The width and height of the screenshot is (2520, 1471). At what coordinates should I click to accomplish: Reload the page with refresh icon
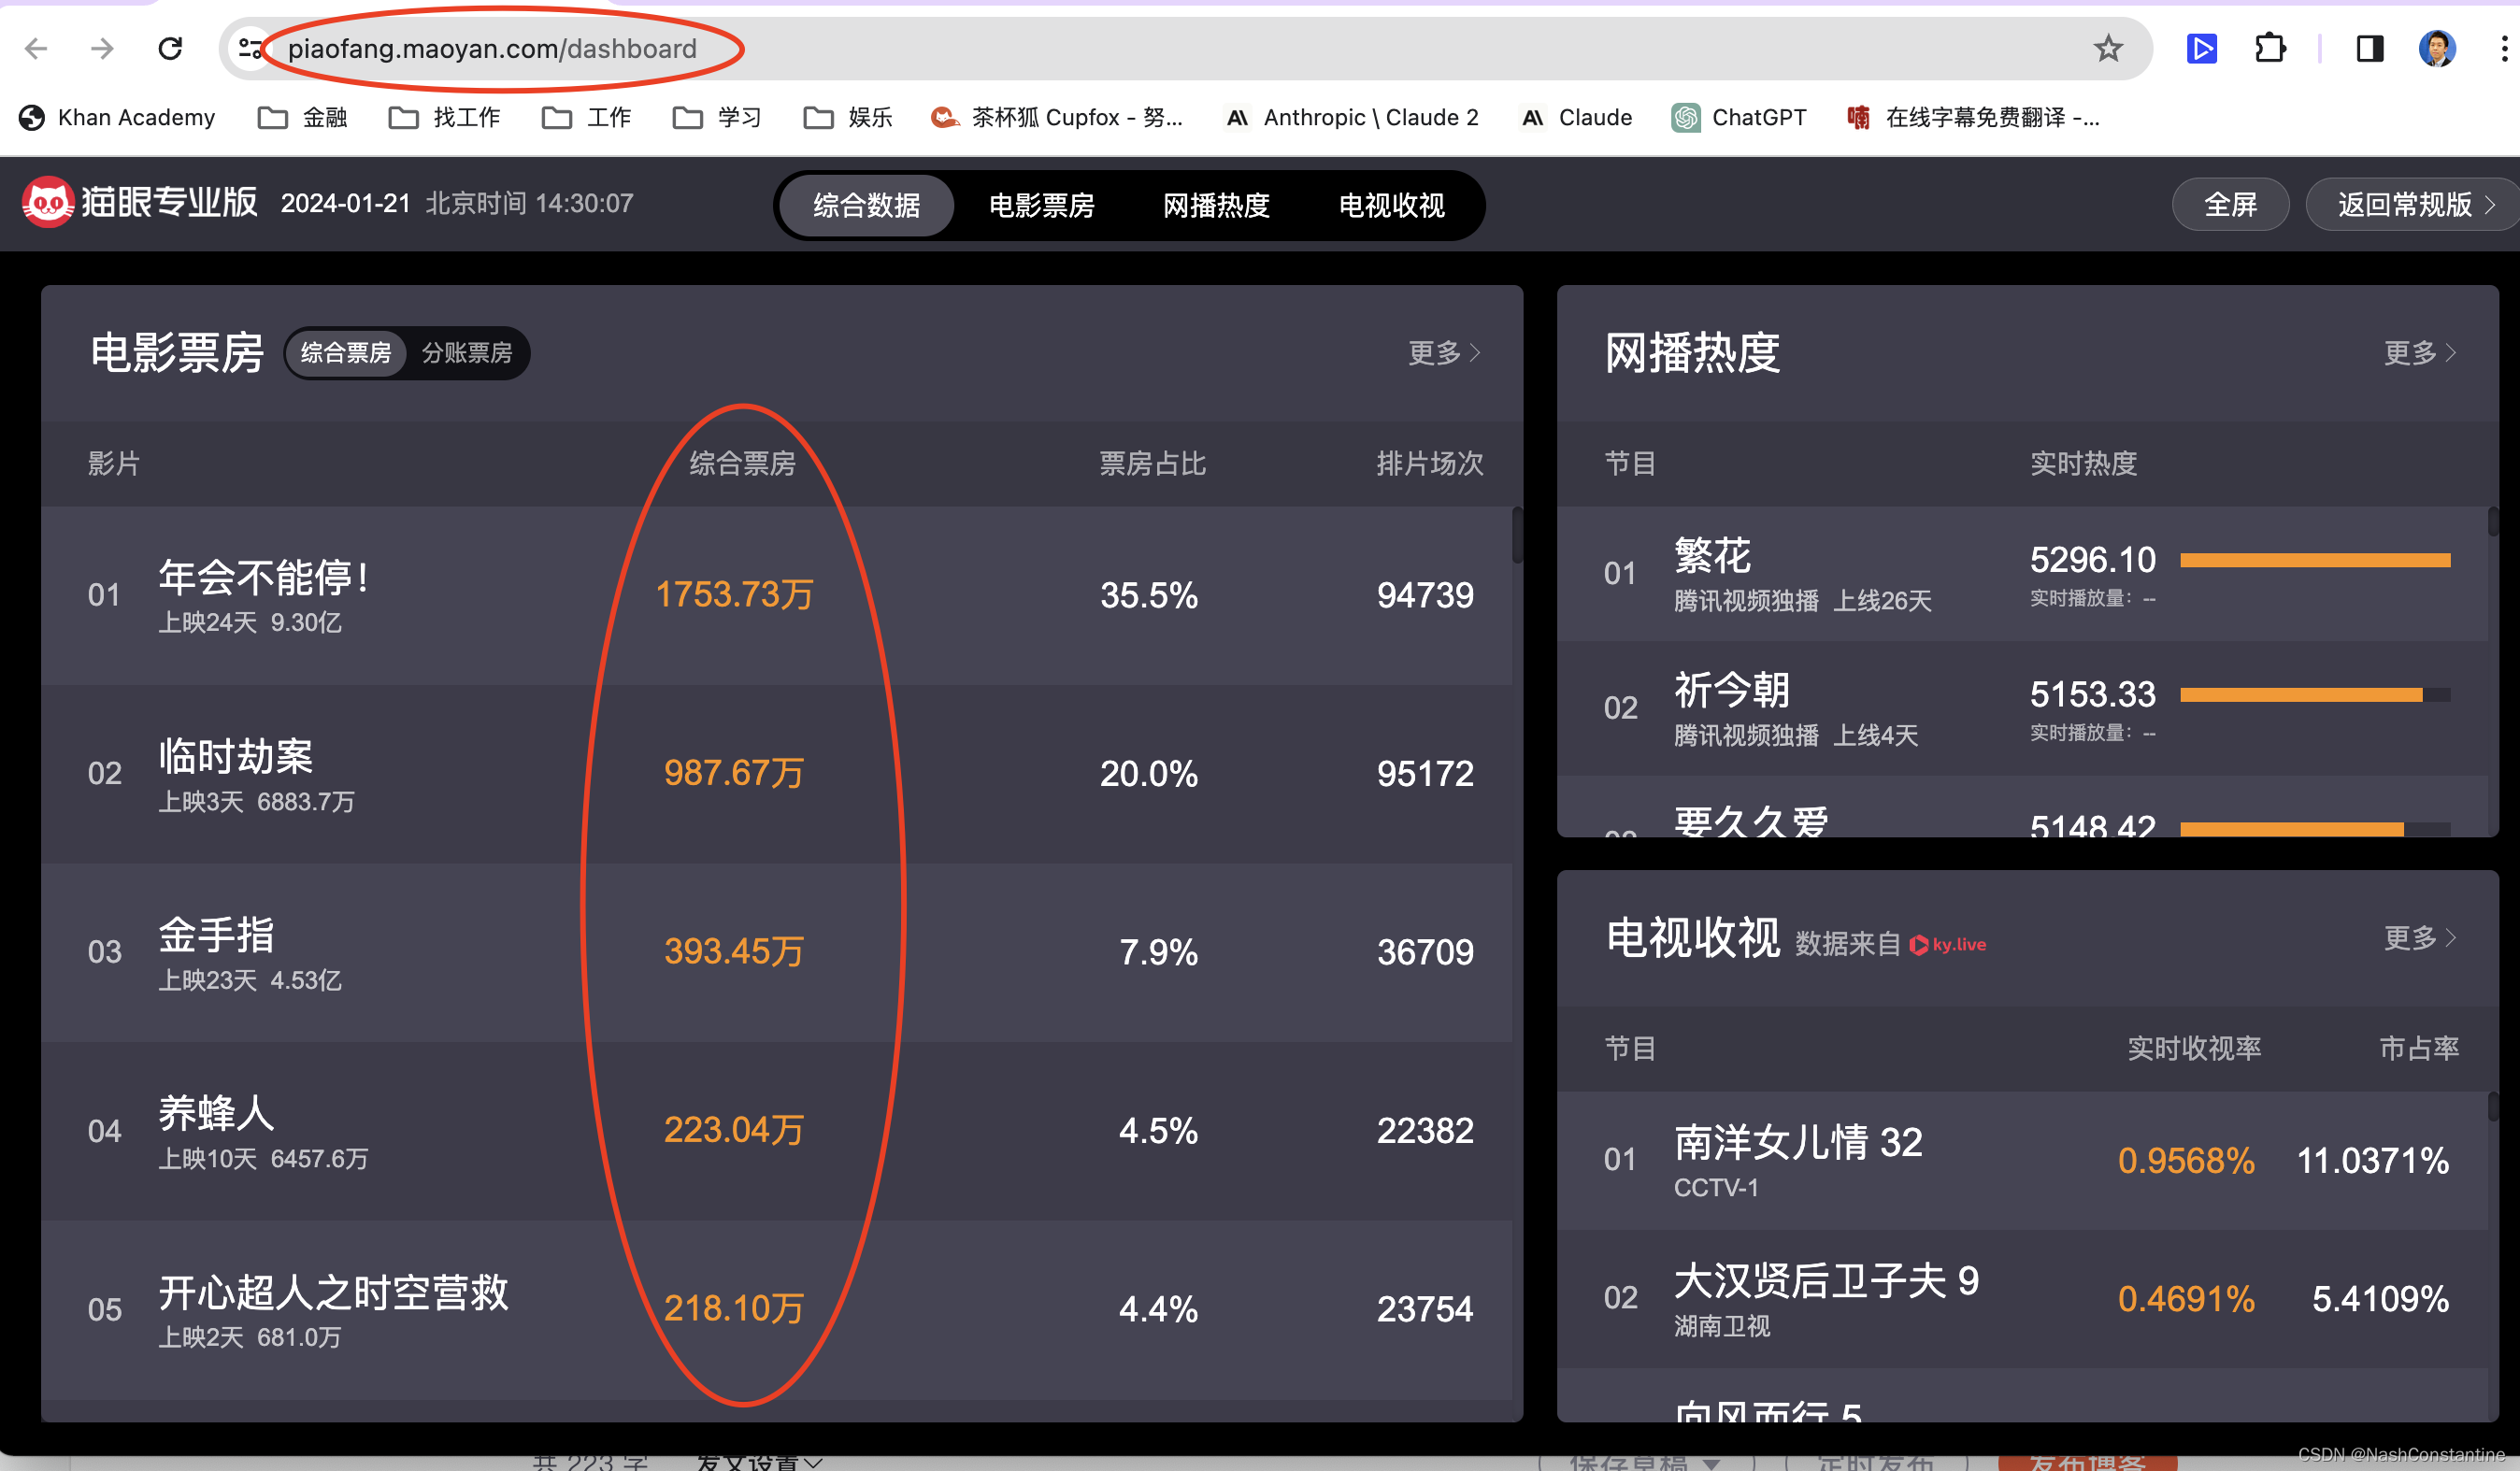point(170,48)
